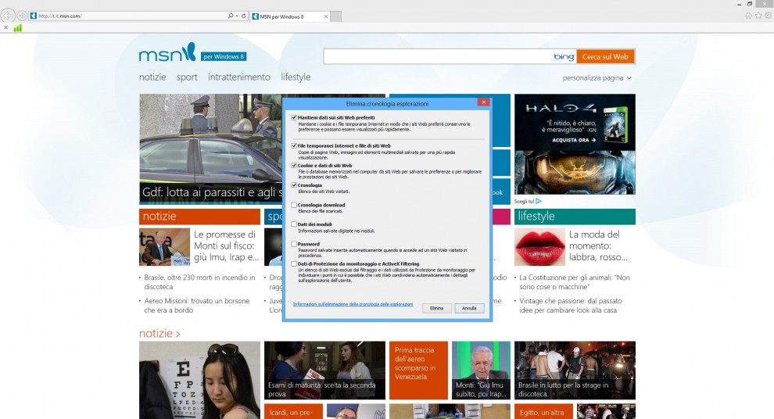Open the teal lifestyle section header

tap(575, 217)
